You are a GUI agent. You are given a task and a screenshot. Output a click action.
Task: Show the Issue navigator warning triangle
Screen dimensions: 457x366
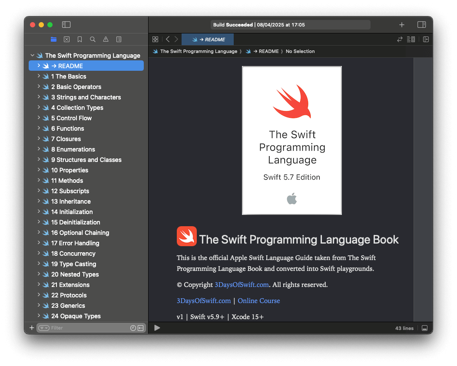pyautogui.click(x=106, y=39)
